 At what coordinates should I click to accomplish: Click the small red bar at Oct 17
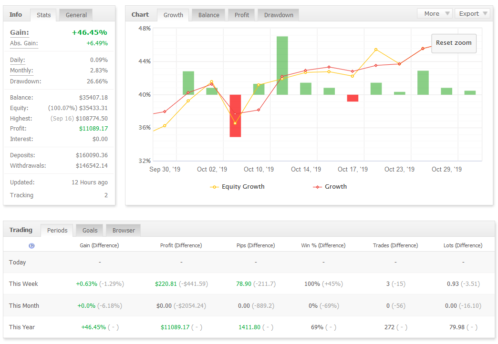coord(353,98)
